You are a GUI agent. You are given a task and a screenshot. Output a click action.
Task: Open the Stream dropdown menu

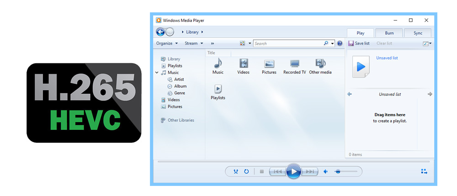point(194,43)
